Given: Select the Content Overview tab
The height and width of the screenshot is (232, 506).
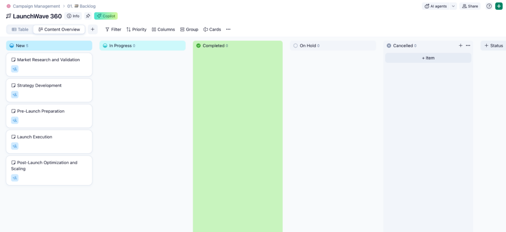Looking at the screenshot, I should point(59,30).
